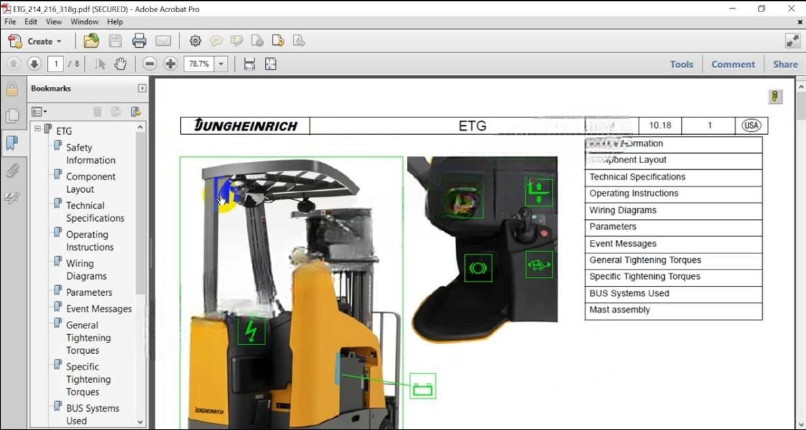
Task: Open the Comment pane
Action: tap(733, 63)
